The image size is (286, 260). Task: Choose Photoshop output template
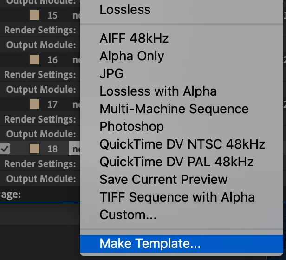pyautogui.click(x=131, y=127)
